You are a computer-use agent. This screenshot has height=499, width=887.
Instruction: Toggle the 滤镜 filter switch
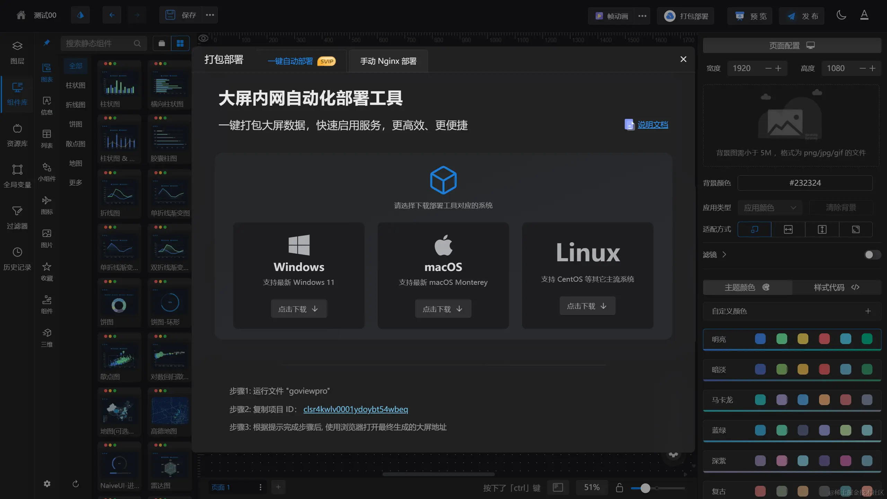[x=872, y=255]
